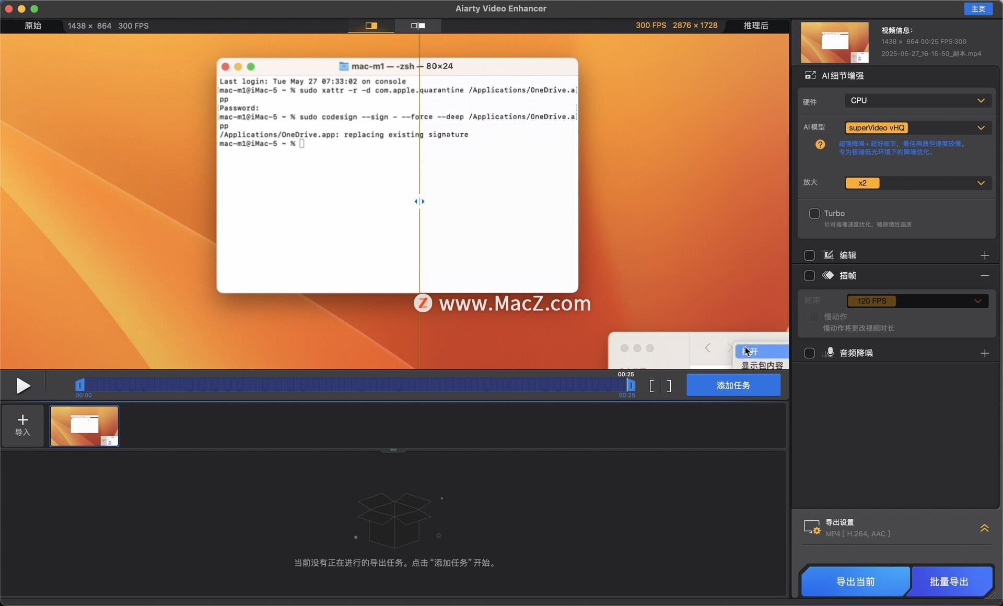Open the AI model help question icon

coord(820,145)
